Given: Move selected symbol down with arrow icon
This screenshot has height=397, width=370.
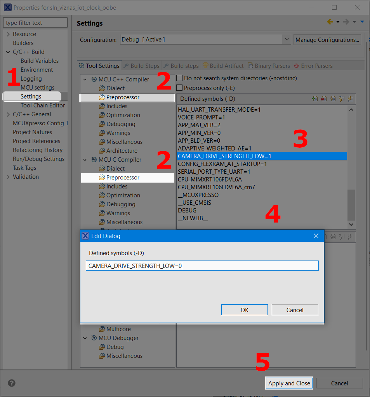Looking at the screenshot, I should coord(350,99).
